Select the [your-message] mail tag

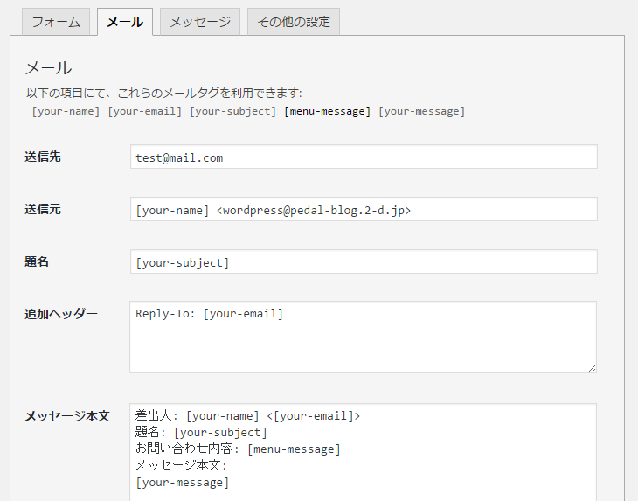421,111
